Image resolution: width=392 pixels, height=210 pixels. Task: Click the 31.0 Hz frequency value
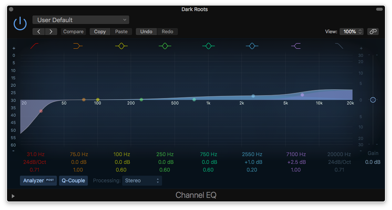(35, 154)
